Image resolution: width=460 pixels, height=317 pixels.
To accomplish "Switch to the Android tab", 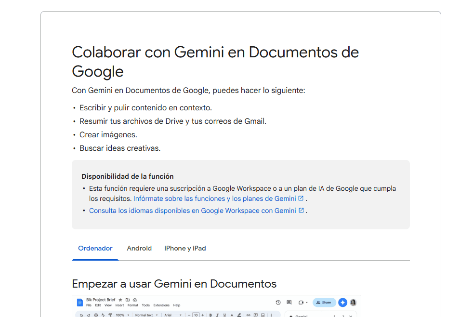I will [139, 249].
